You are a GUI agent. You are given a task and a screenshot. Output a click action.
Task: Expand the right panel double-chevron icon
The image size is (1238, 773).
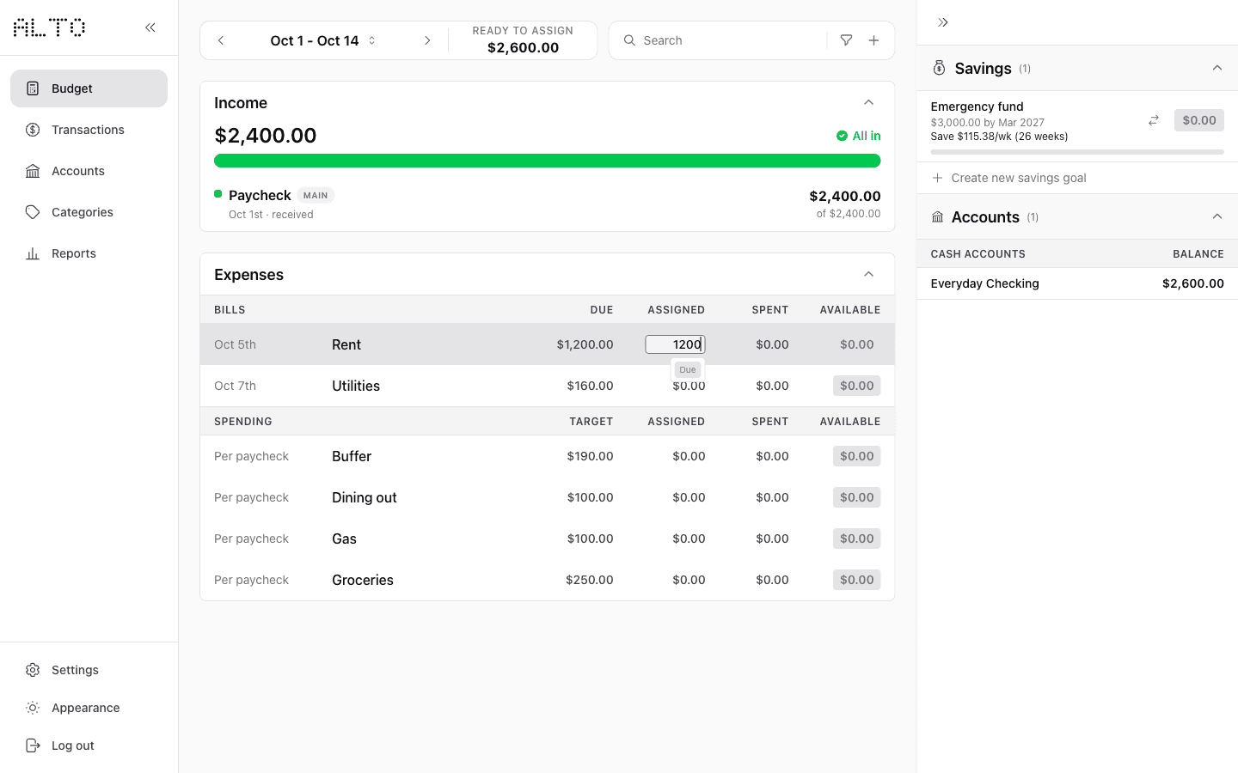click(x=943, y=22)
